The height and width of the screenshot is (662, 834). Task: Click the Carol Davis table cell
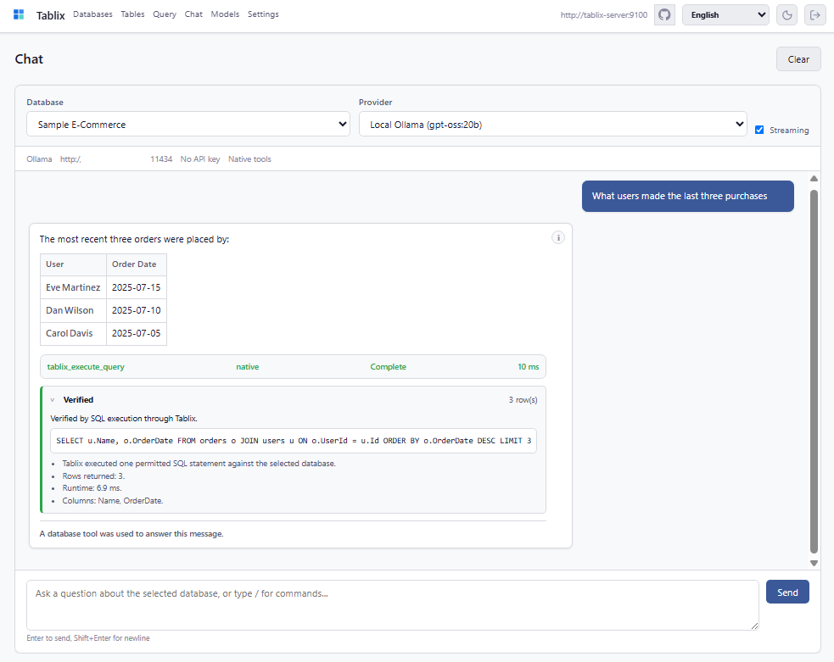[x=73, y=333]
